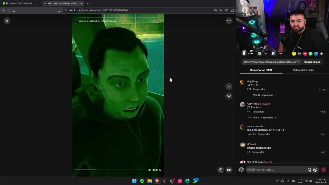Show hidden system tray icons
Image resolution: width=329 pixels, height=185 pixels.
click(x=277, y=181)
